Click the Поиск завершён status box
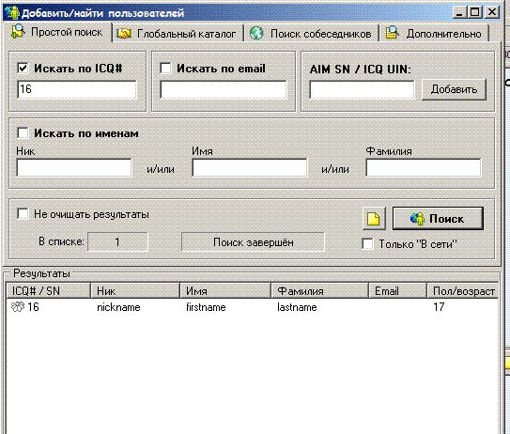This screenshot has height=434, width=510. (x=253, y=242)
